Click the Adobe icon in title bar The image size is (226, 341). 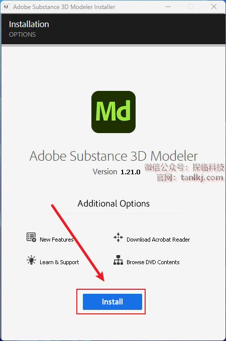pos(6,7)
